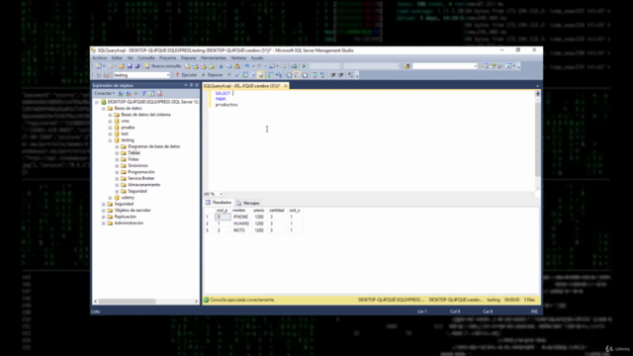Select the Objetos de servidor folder
The width and height of the screenshot is (633, 356).
132,211
